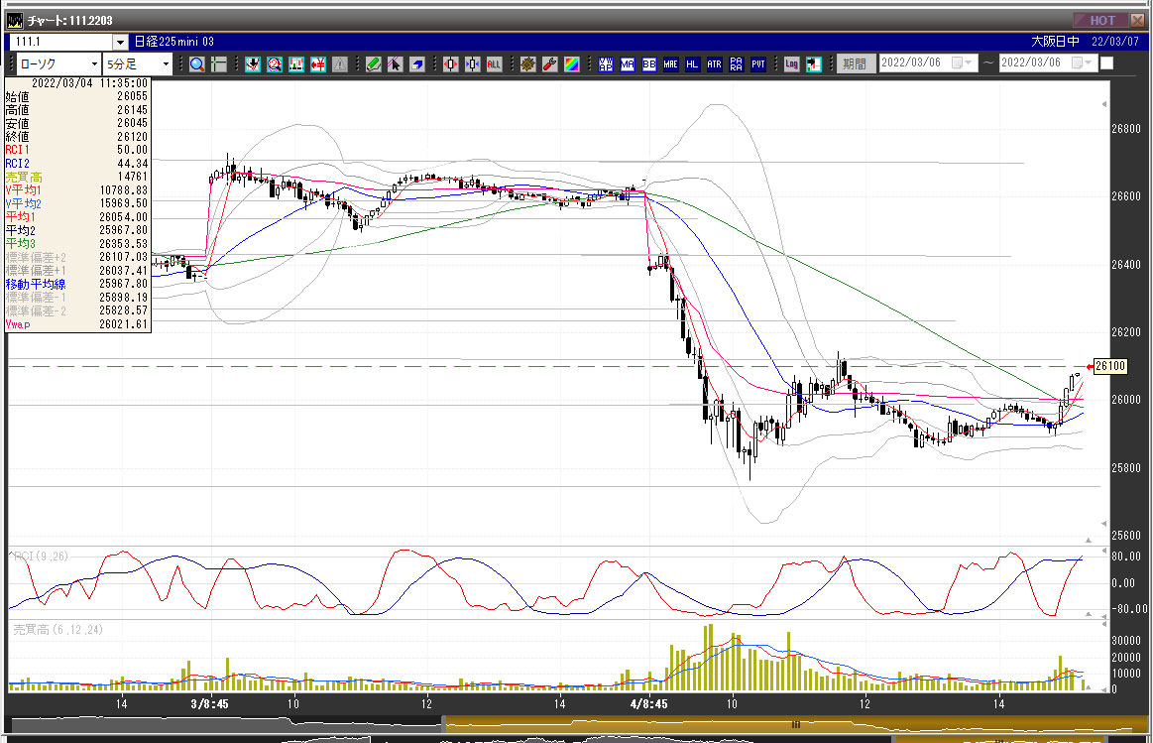
Task: Click the red-arrow candle width icon
Action: [x=450, y=64]
